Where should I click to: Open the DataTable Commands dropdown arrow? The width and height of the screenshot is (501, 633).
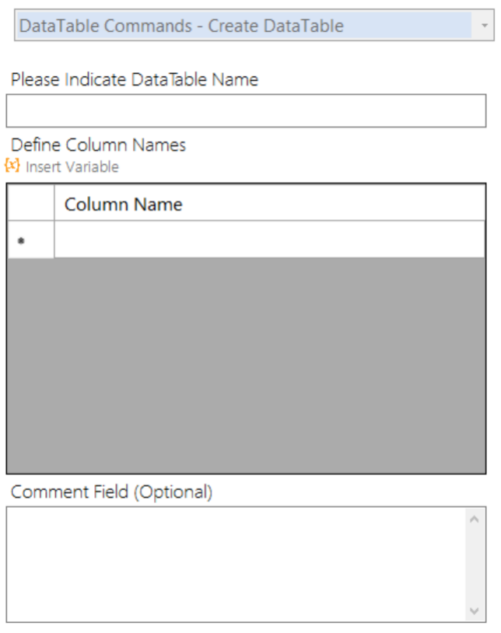click(x=485, y=26)
